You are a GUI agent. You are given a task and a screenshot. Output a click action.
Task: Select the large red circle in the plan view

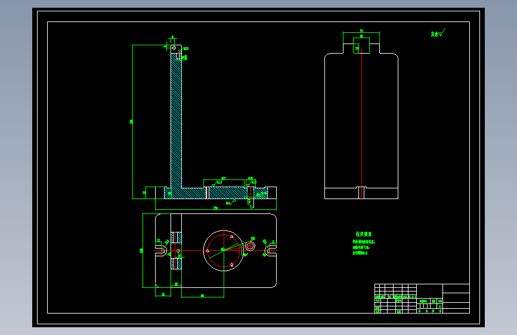[x=224, y=250]
